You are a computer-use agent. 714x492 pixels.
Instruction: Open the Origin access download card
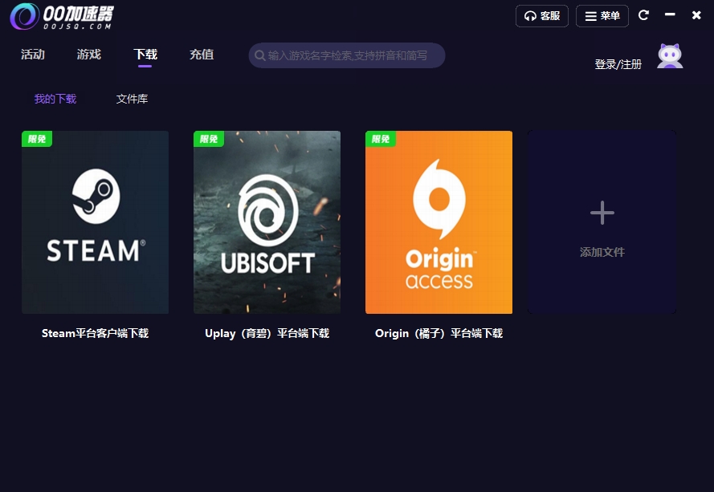click(439, 222)
